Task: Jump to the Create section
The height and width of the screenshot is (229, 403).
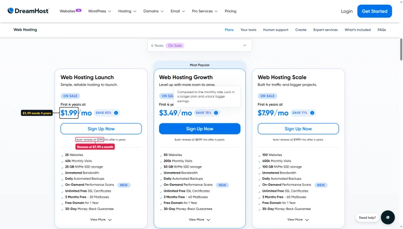Action: pyautogui.click(x=301, y=30)
